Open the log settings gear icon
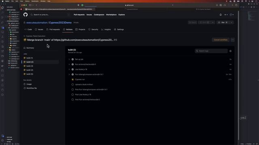This screenshot has height=145, width=259. (x=230, y=51)
